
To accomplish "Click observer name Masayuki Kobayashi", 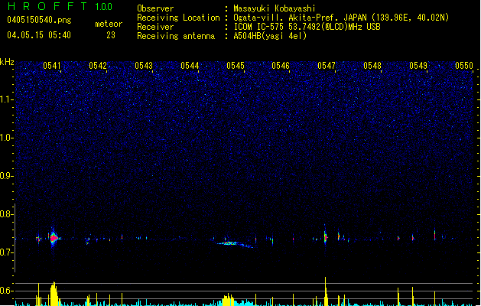I will 275,8.
